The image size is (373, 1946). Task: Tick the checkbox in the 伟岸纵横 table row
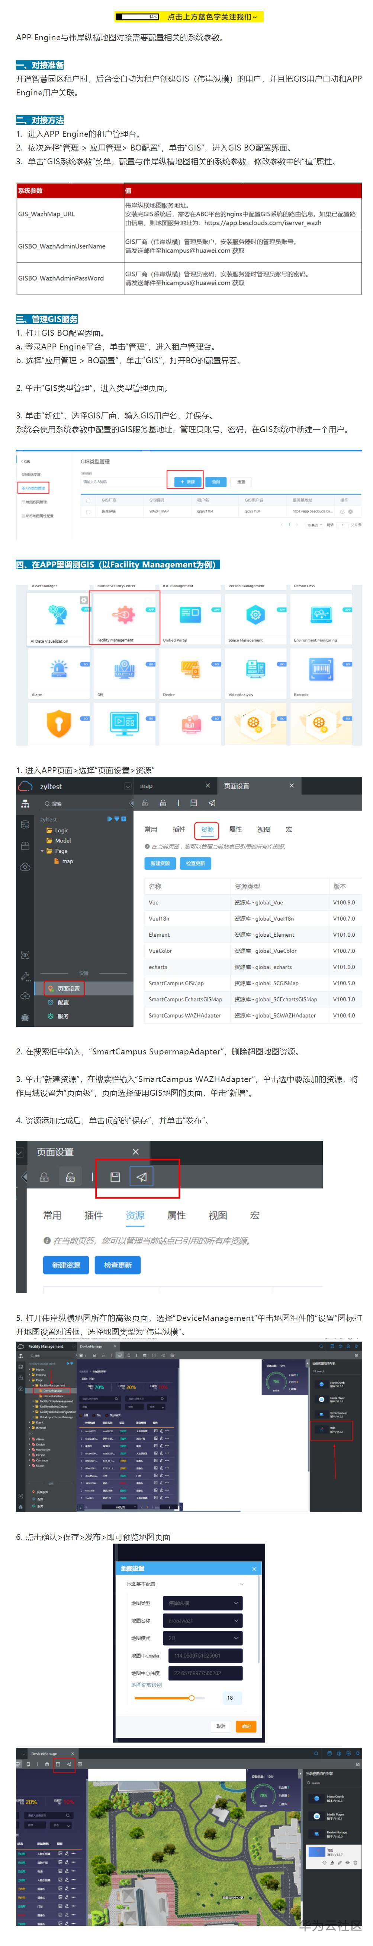pos(88,512)
